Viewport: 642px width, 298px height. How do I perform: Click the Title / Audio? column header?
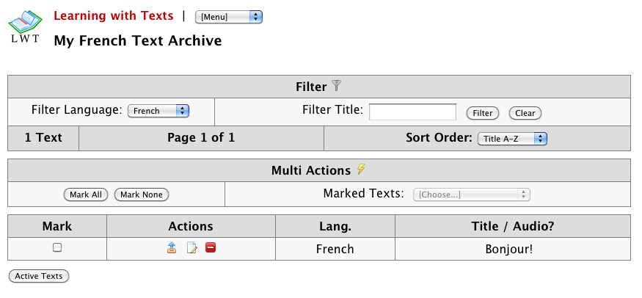click(512, 226)
